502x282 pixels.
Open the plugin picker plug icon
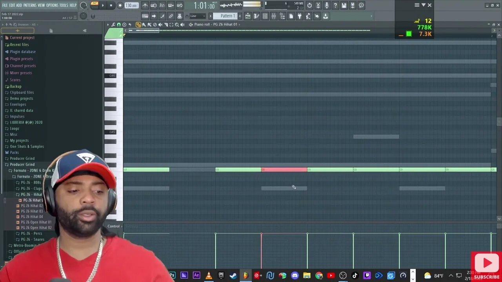point(300,16)
